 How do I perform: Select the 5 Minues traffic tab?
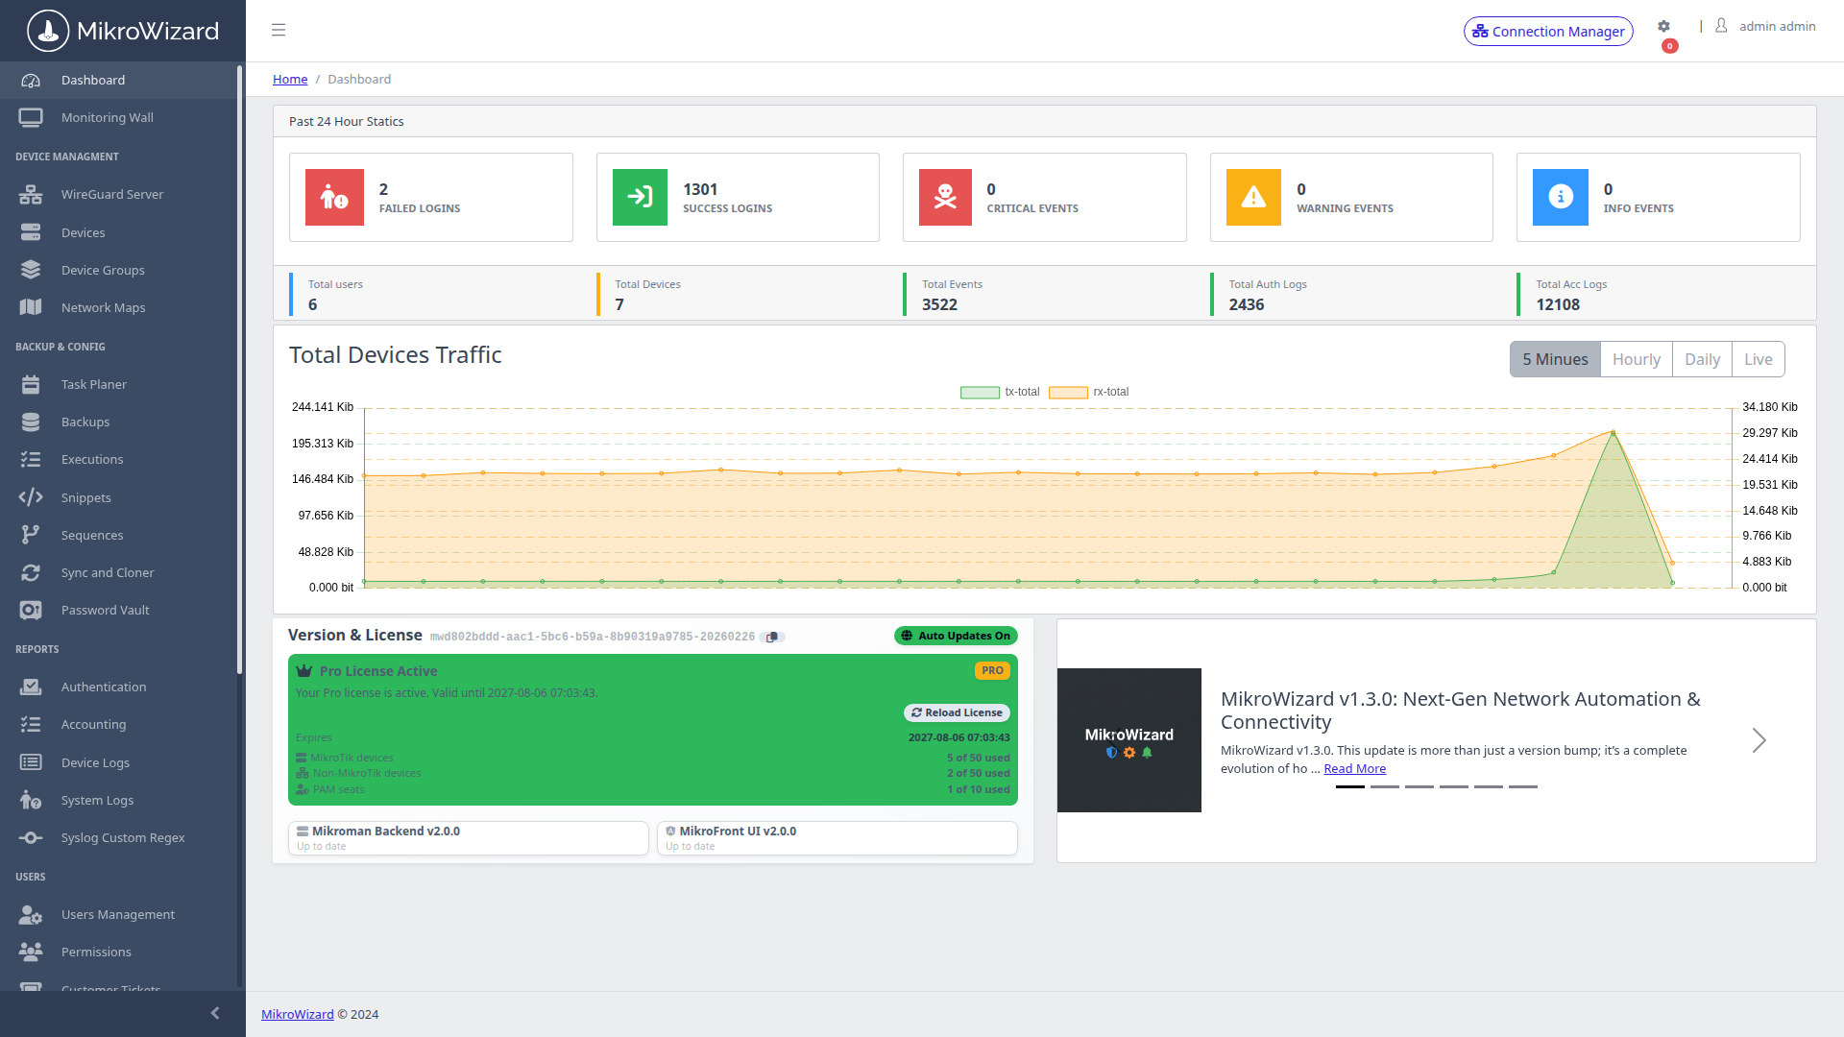(x=1555, y=359)
